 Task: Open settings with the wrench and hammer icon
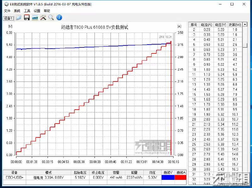(x=43, y=18)
